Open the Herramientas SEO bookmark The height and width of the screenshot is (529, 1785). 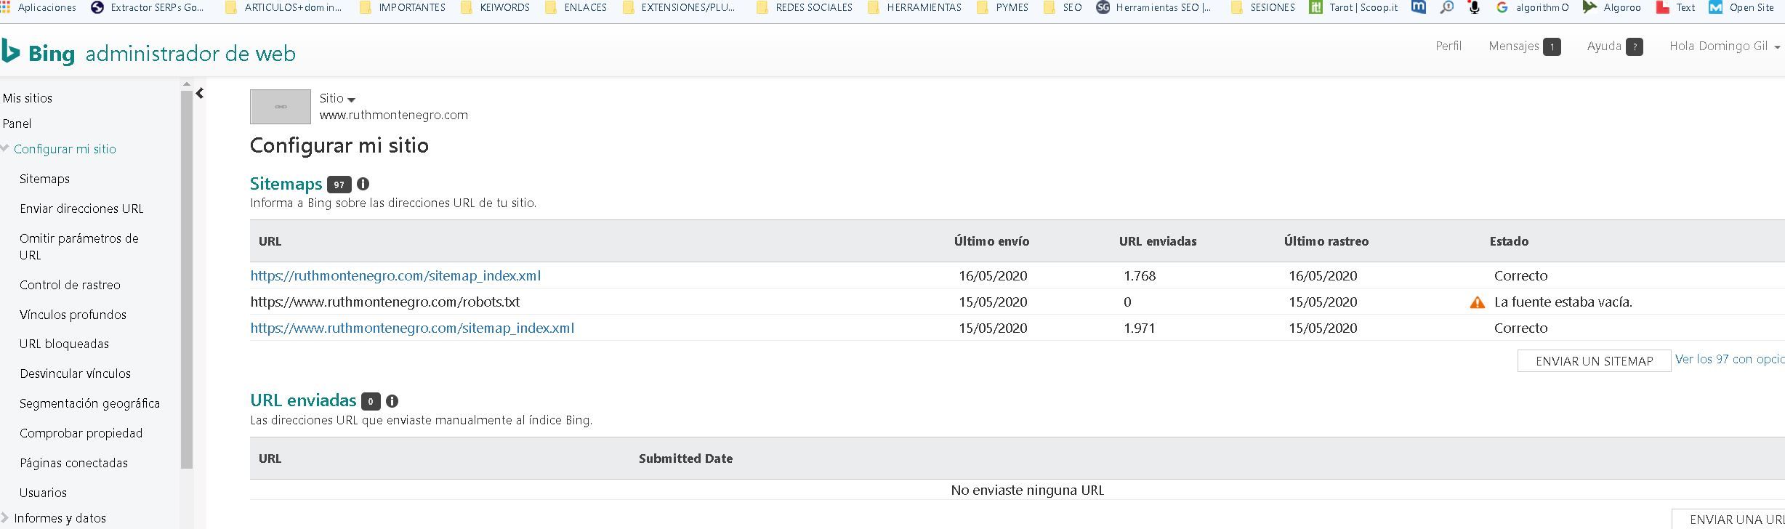click(x=1153, y=7)
